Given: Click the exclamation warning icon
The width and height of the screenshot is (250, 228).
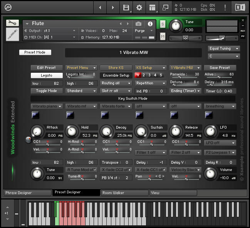Looking at the screenshot, I should coord(225,7).
